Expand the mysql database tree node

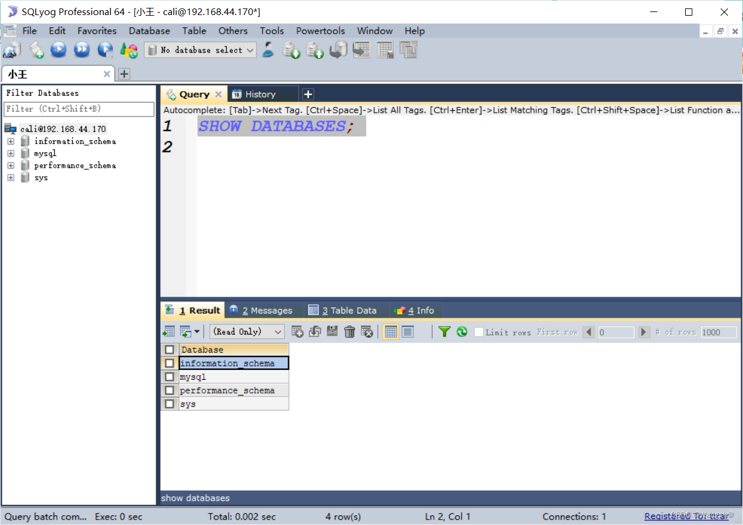coord(10,153)
